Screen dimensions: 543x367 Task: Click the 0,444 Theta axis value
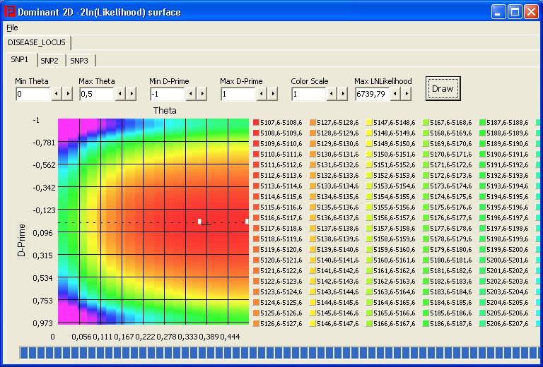230,337
